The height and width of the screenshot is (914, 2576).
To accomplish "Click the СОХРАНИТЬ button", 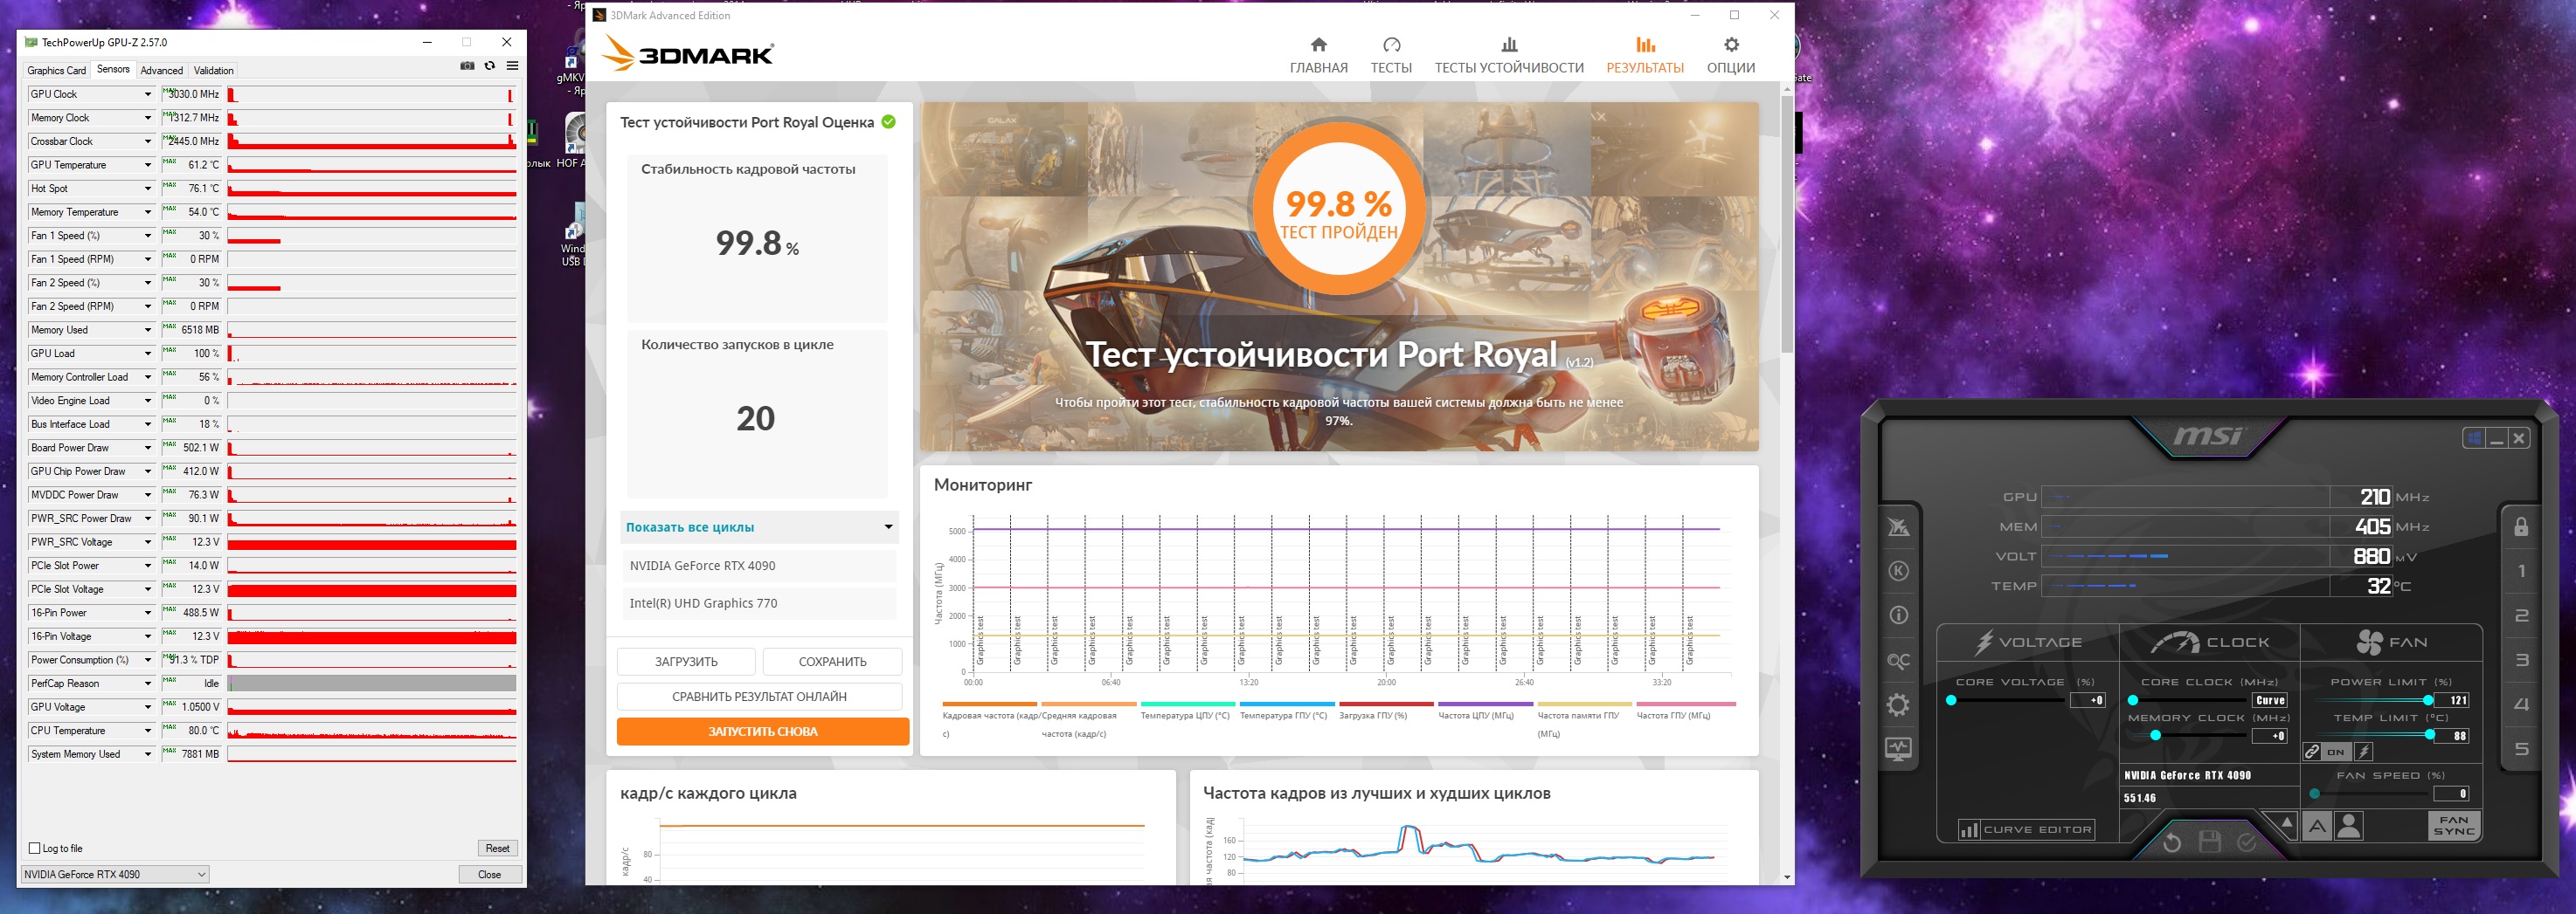I will [x=832, y=662].
